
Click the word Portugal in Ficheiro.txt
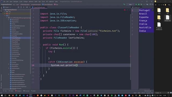[144, 10]
